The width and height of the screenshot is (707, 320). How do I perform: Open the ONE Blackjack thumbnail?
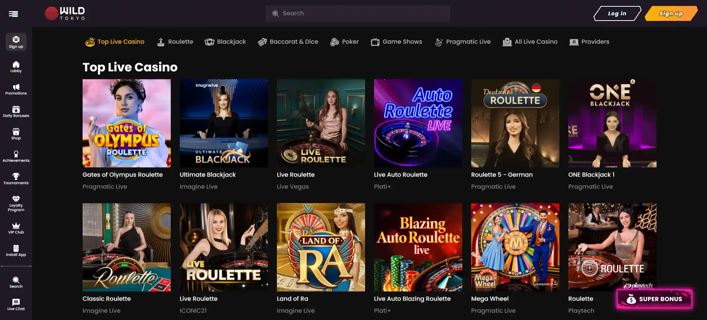tap(612, 123)
